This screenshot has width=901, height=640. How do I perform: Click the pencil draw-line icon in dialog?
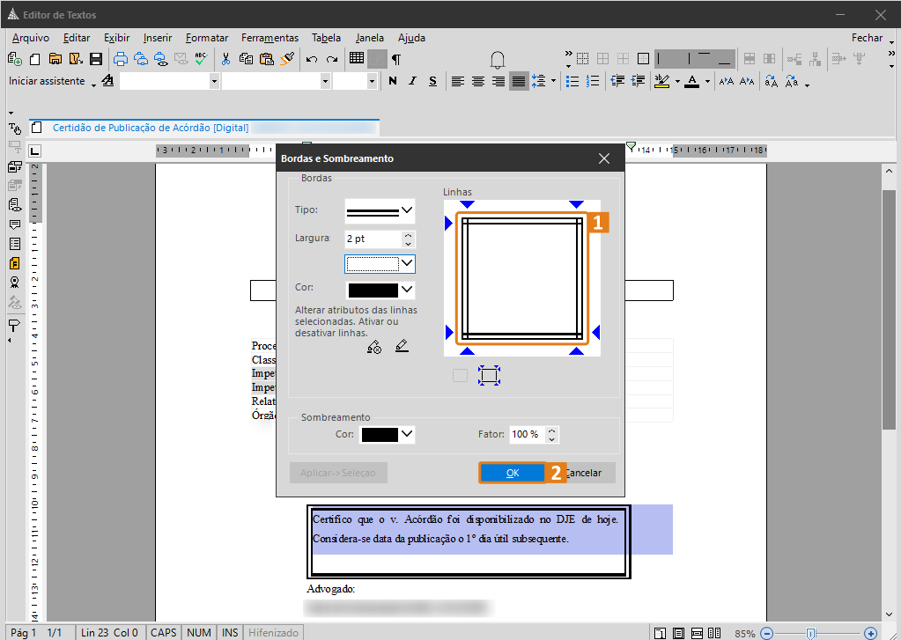pos(402,346)
